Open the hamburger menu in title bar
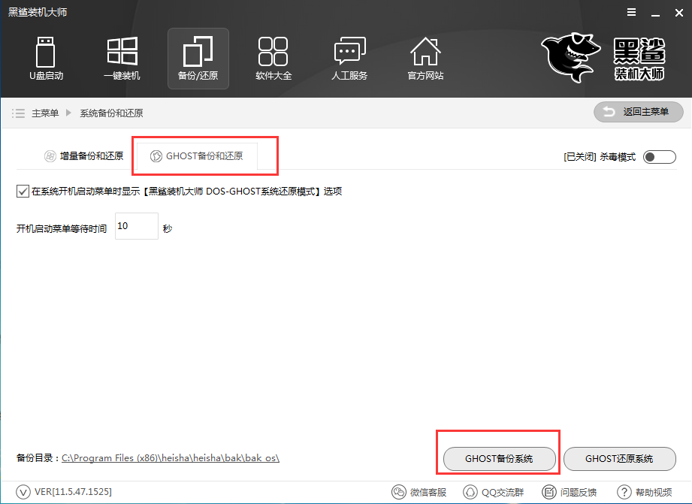 [632, 12]
